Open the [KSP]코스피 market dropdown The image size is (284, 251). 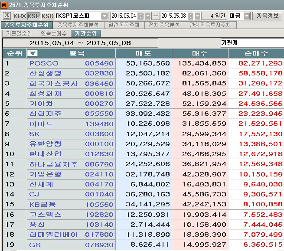point(104,16)
